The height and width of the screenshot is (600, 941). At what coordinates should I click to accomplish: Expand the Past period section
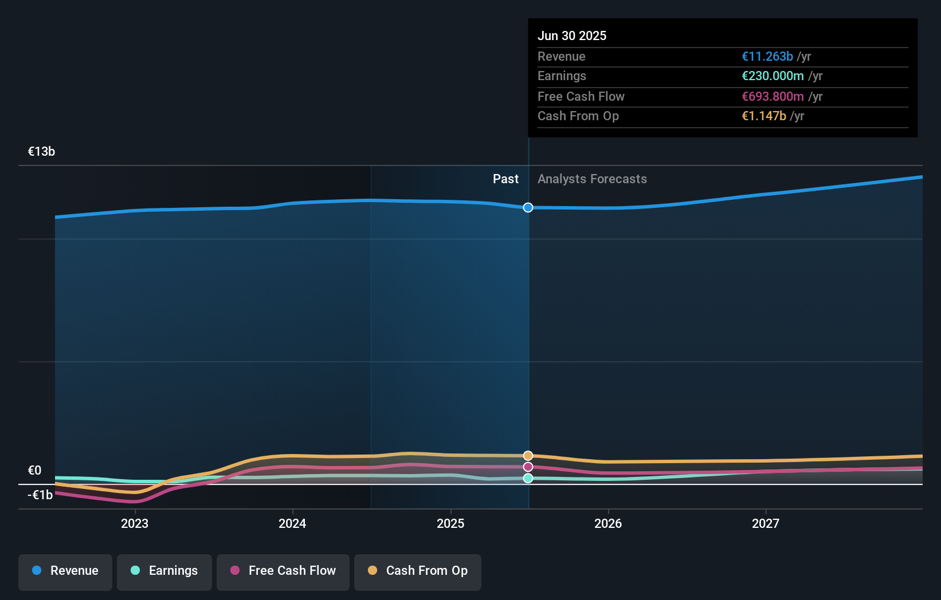tap(505, 179)
